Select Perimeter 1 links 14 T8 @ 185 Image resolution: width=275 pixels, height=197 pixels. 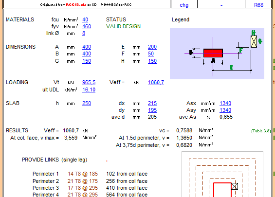coord(83,174)
